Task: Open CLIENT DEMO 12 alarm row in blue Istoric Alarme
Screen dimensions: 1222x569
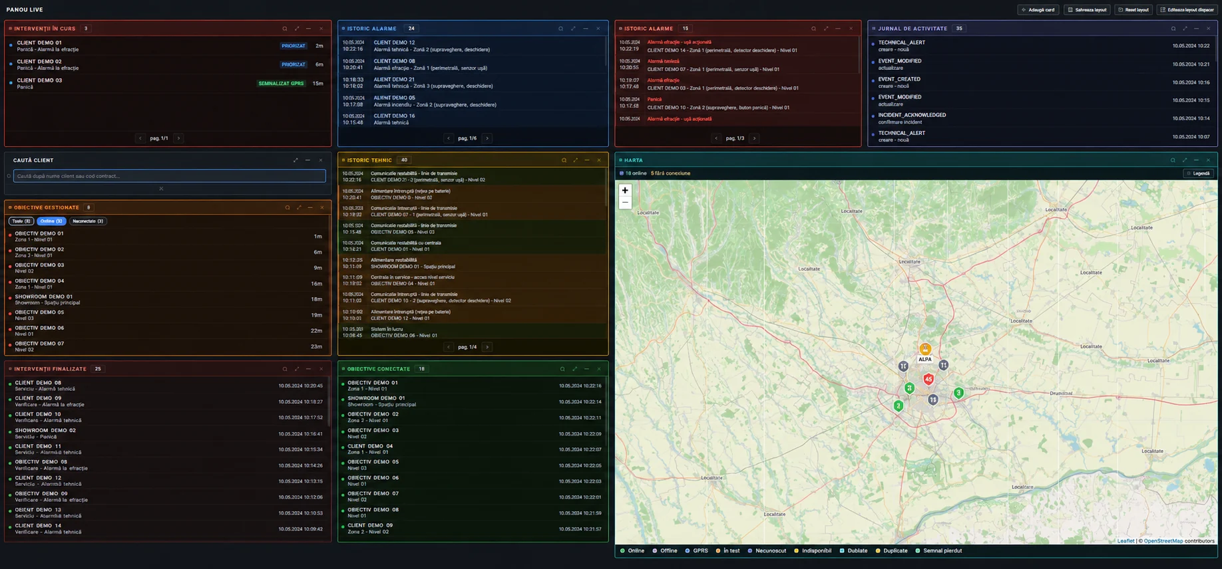Action: click(473, 46)
